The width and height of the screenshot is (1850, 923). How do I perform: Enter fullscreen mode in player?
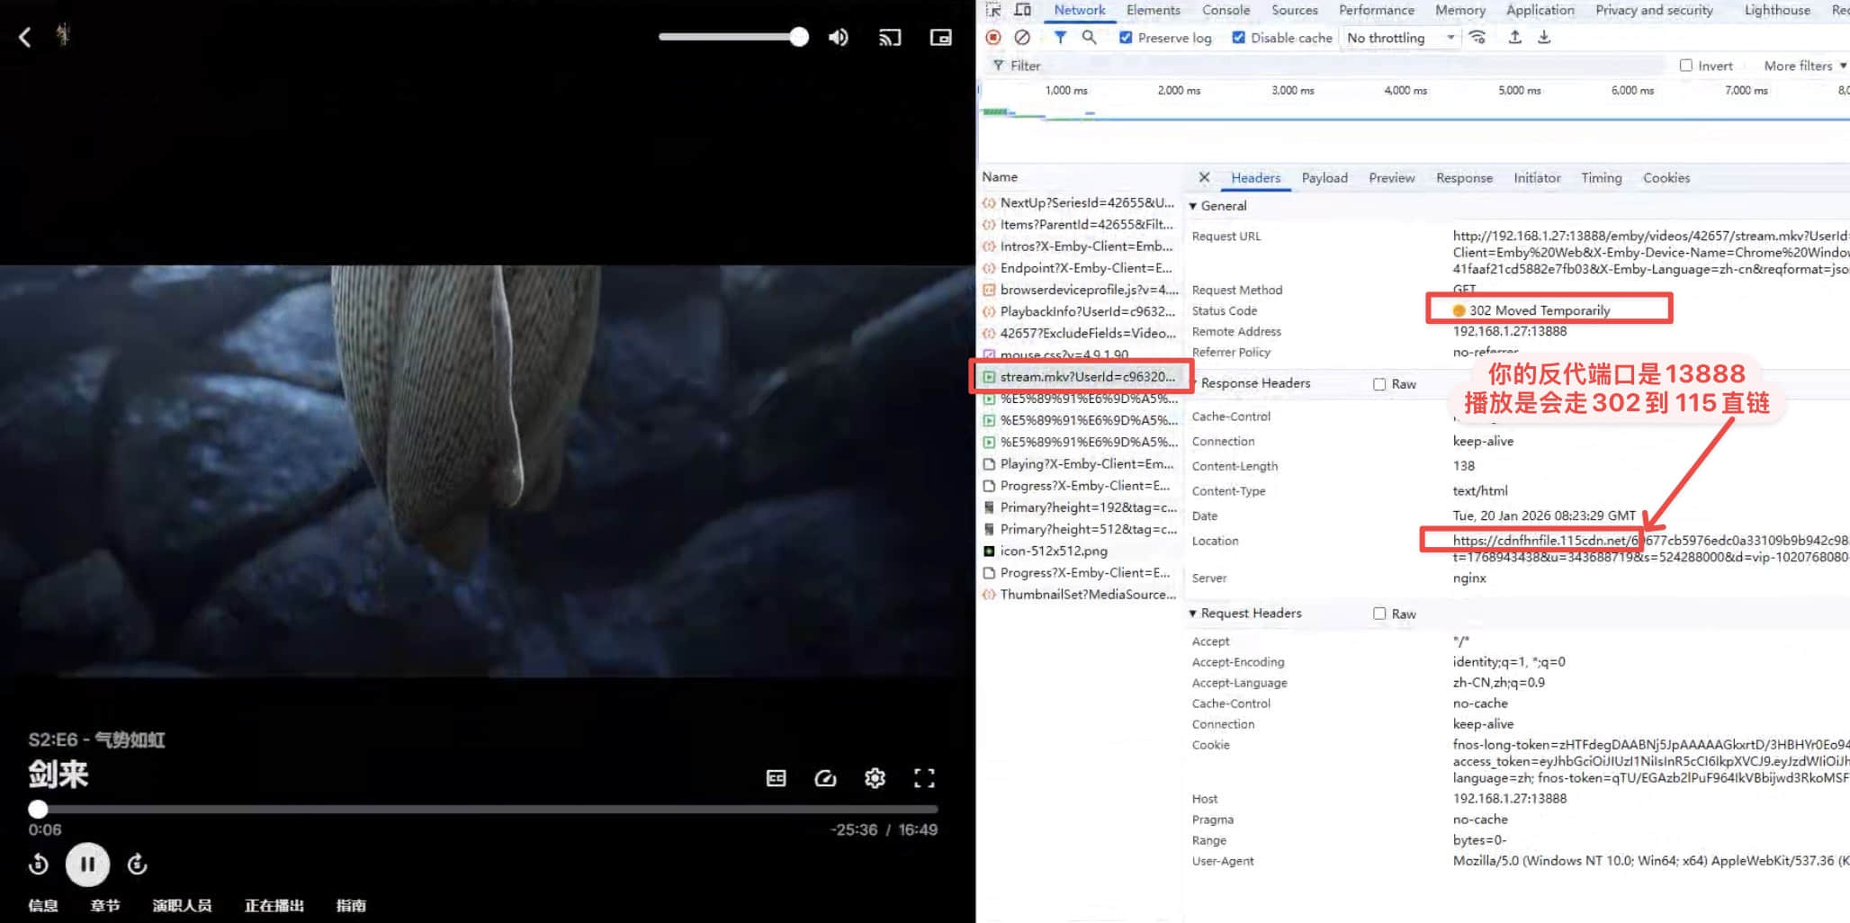click(924, 778)
